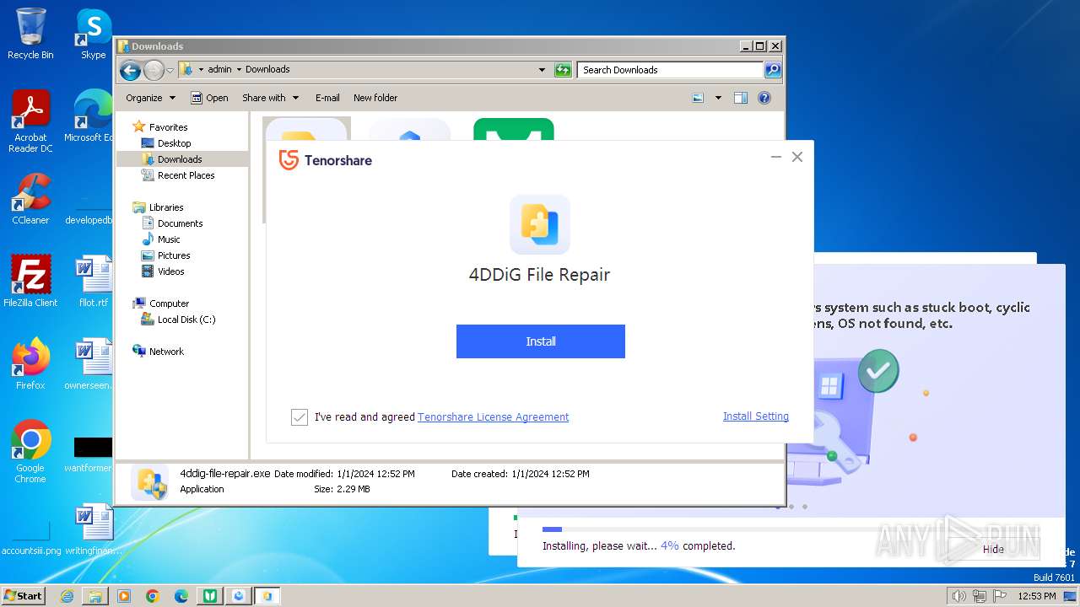The height and width of the screenshot is (607, 1080).
Task: Open recent pages dropdown beside Forward arrow
Action: click(170, 70)
